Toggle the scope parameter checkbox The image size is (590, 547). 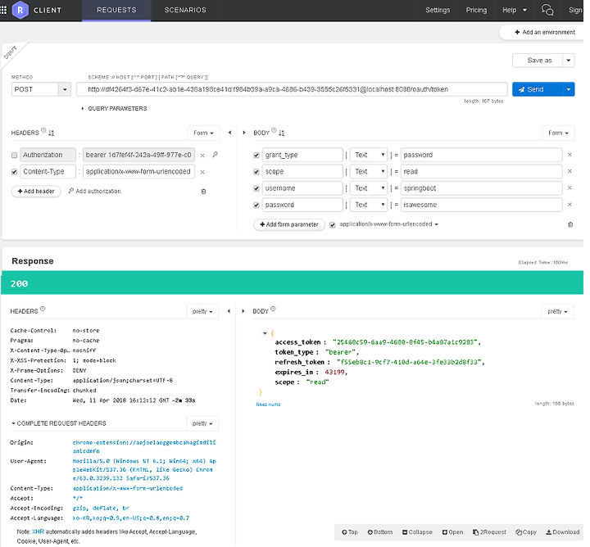256,172
